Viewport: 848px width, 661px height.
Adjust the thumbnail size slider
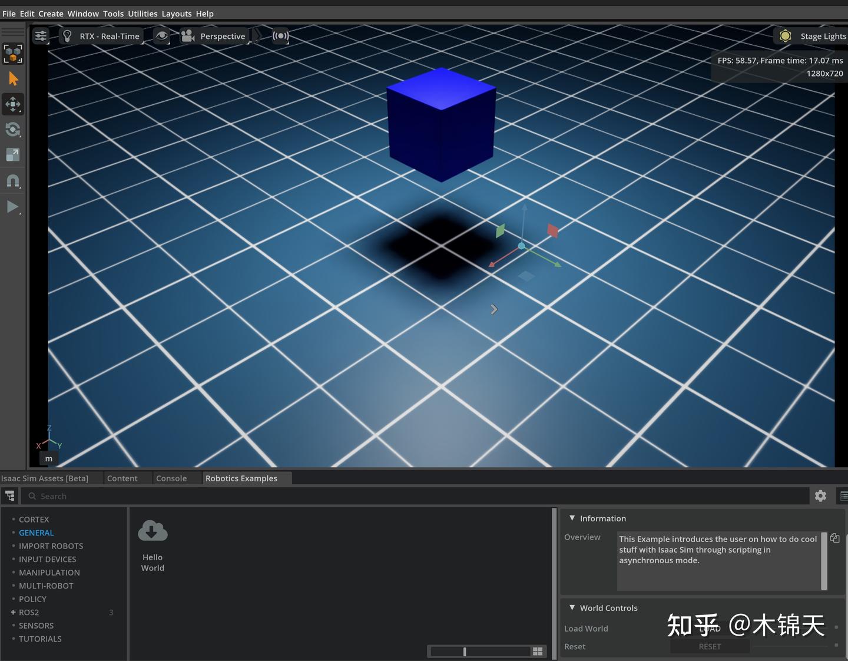[x=465, y=651]
